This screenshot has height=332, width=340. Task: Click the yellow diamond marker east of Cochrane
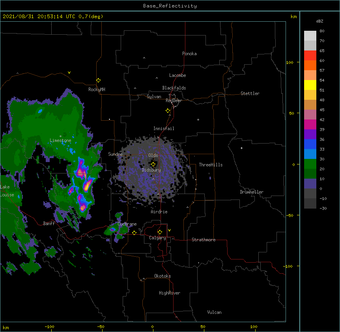[x=134, y=233]
